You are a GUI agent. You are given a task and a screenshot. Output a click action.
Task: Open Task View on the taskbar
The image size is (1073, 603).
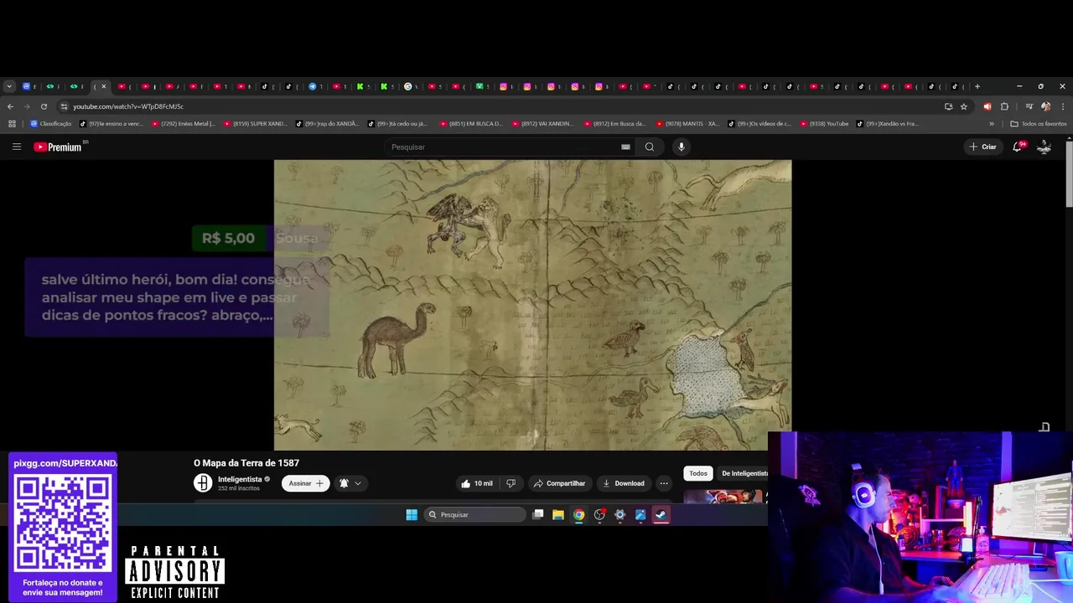coord(538,515)
